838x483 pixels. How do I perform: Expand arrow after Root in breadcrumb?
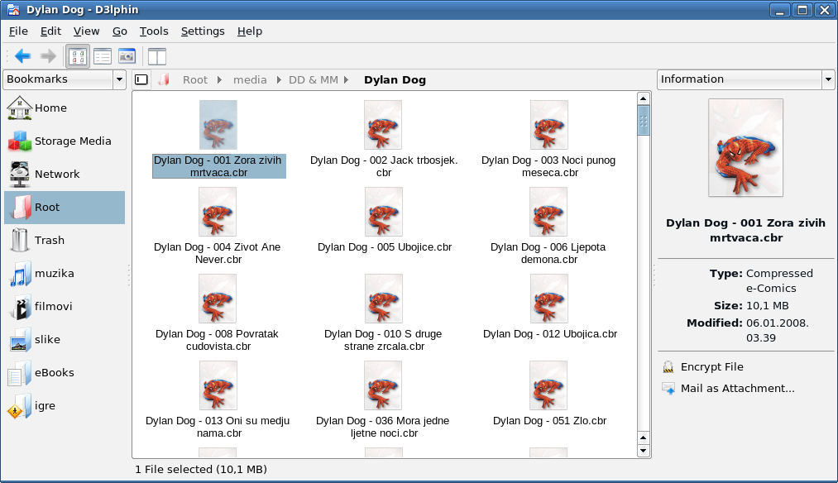[x=219, y=79]
